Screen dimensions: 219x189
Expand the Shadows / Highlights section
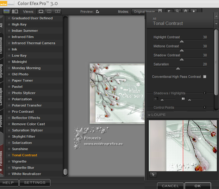[205, 93]
